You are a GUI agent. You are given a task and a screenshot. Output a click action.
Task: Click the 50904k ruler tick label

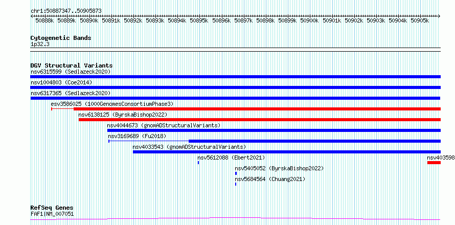click(x=398, y=20)
